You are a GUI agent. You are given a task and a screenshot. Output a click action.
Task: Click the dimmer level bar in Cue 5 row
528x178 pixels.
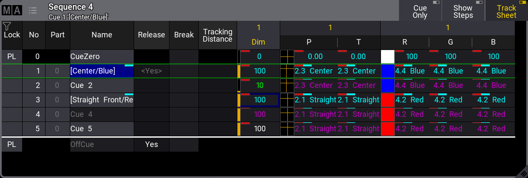pos(239,129)
